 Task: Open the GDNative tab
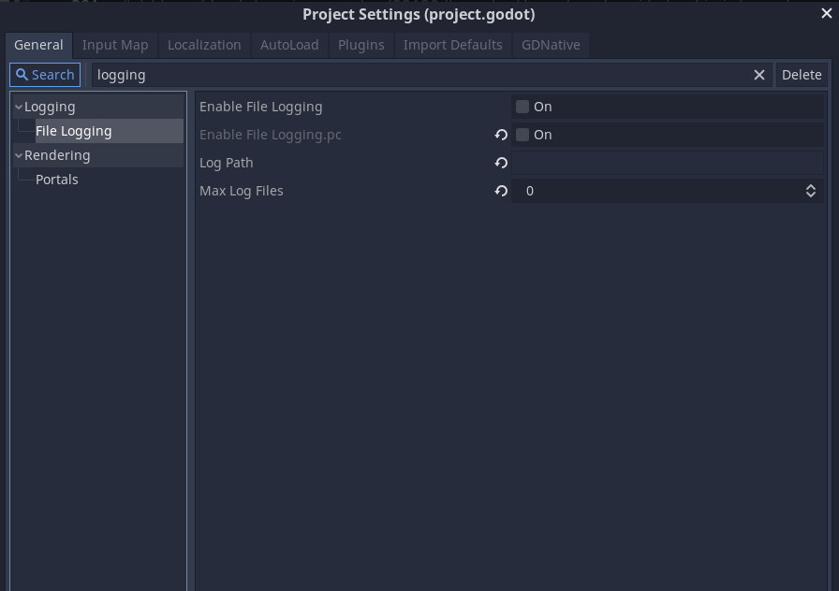pyautogui.click(x=551, y=45)
